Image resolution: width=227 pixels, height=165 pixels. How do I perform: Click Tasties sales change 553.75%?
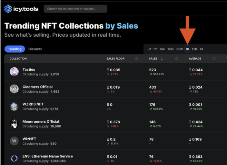[157, 74]
